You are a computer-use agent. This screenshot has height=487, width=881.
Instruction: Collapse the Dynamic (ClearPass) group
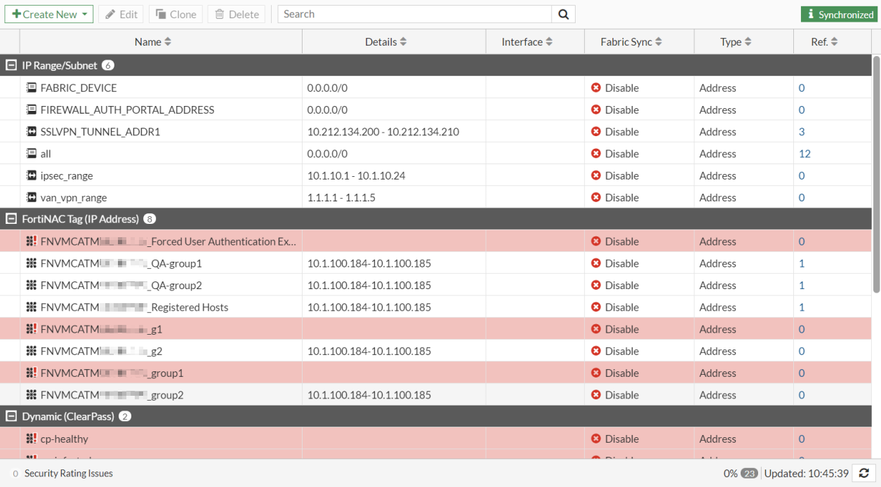tap(11, 416)
